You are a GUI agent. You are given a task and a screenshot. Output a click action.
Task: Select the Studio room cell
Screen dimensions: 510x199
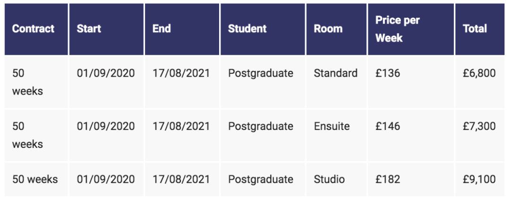[329, 179]
